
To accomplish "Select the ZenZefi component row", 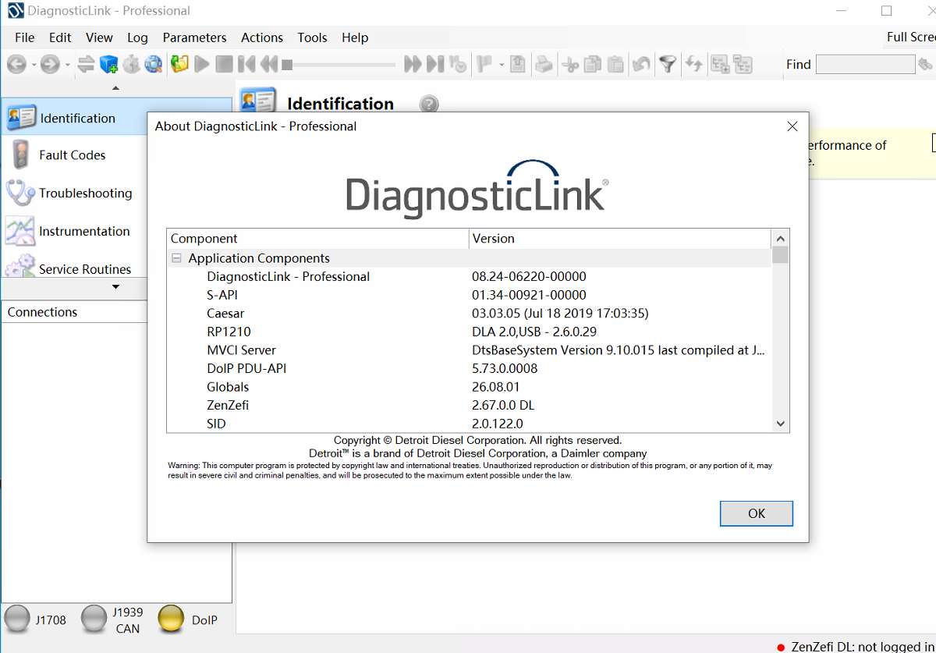I will pos(469,405).
